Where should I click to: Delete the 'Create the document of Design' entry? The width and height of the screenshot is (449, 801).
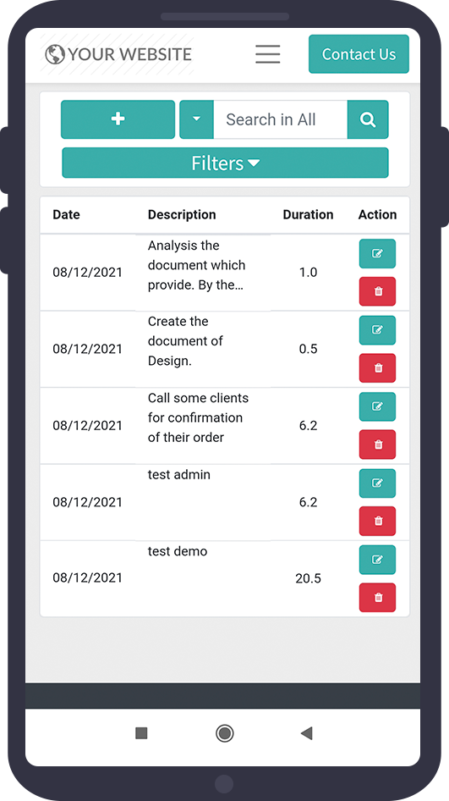pyautogui.click(x=378, y=367)
